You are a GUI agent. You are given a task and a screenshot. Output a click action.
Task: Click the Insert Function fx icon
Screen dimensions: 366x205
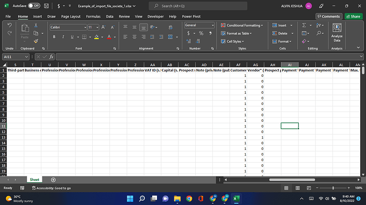click(x=51, y=57)
